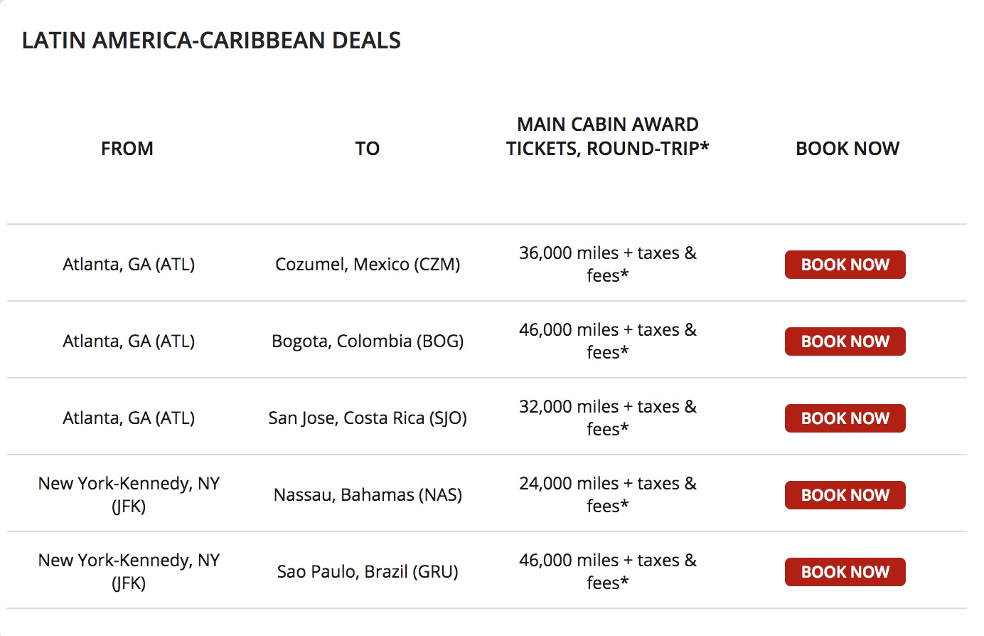Select the Cozumel, Mexico (CZM) destination cell
984x636 pixels.
[x=368, y=265]
